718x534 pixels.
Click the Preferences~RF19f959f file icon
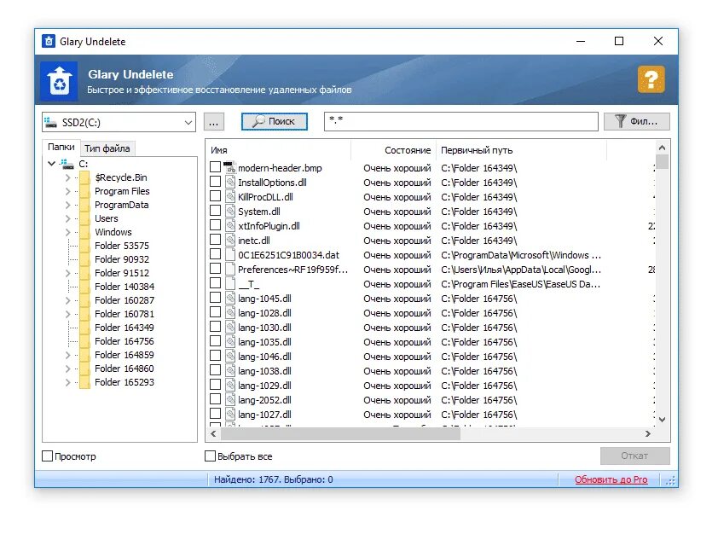pyautogui.click(x=230, y=269)
